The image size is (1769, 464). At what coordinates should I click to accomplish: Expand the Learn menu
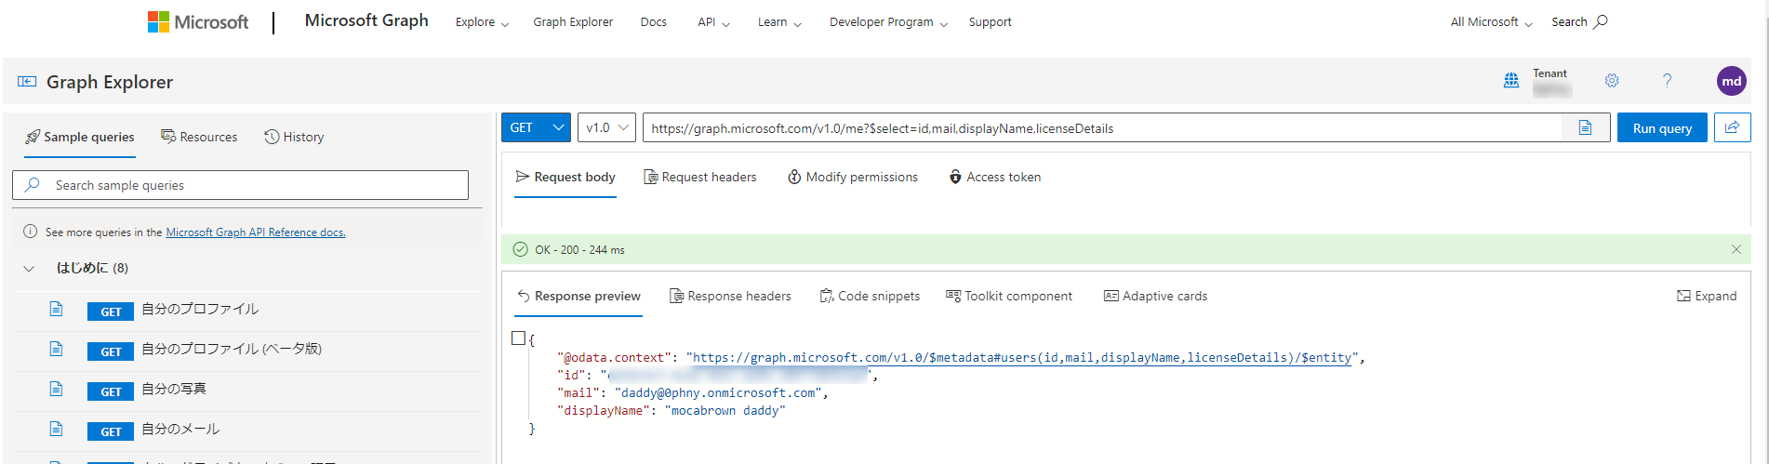pos(779,22)
